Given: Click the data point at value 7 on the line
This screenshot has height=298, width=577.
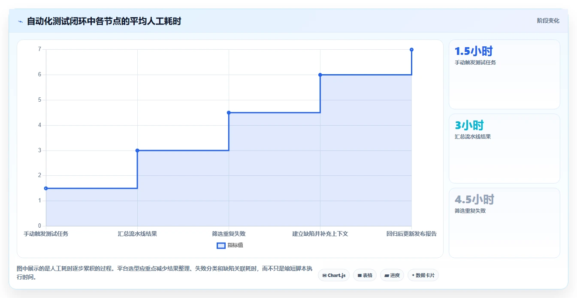Looking at the screenshot, I should 411,50.
